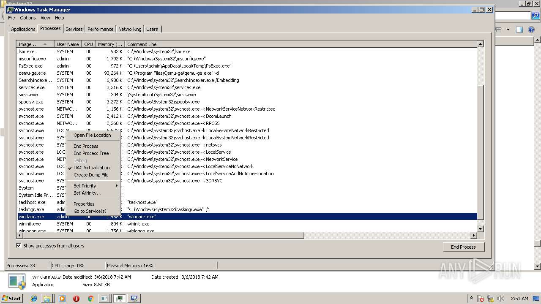Select the smss.exe process row
Image resolution: width=541 pixels, height=304 pixels.
point(247,95)
